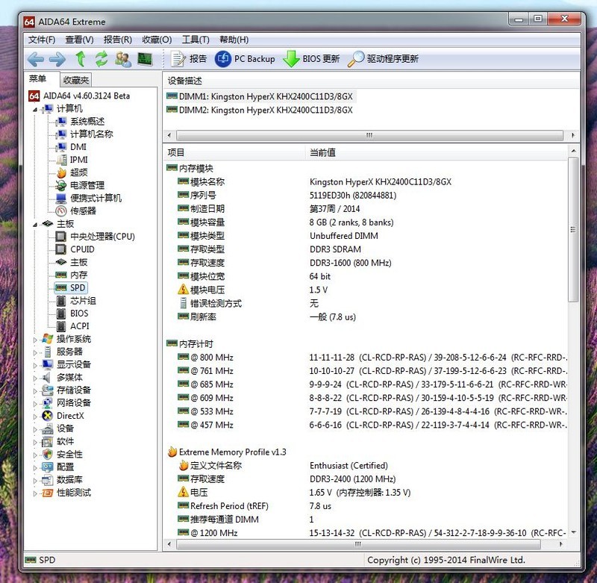Open the PC Backup tool
Screen dimensions: 597x583
245,59
